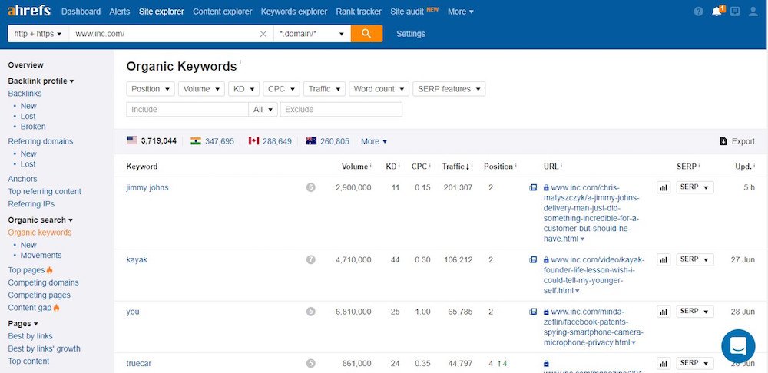Select the Australia flag icon
768x373 pixels.
(311, 141)
